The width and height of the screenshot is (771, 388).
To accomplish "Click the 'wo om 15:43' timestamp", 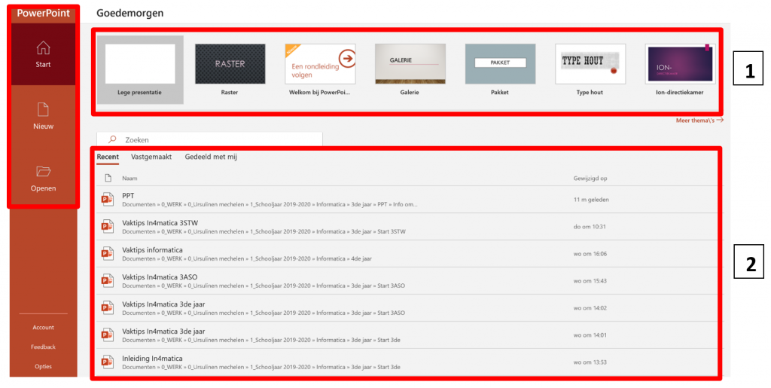I will [x=590, y=281].
